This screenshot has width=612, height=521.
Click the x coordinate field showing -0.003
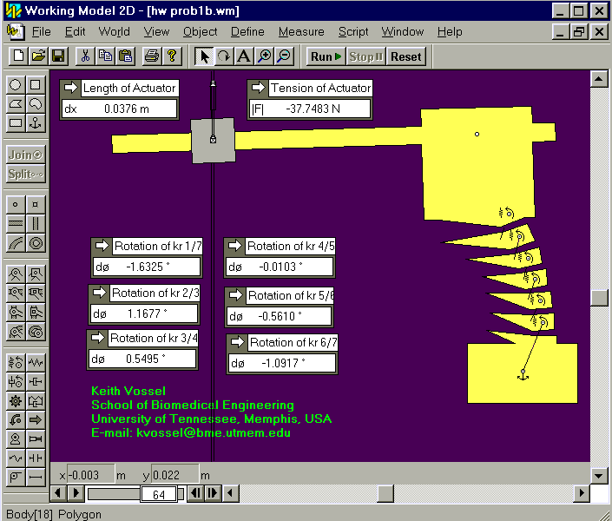pyautogui.click(x=91, y=475)
